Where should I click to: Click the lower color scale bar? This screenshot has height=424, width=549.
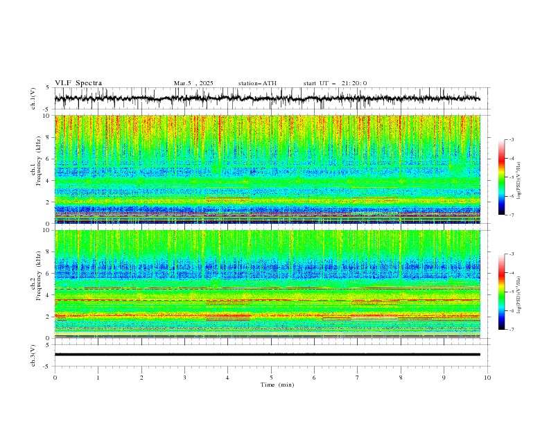coord(502,292)
